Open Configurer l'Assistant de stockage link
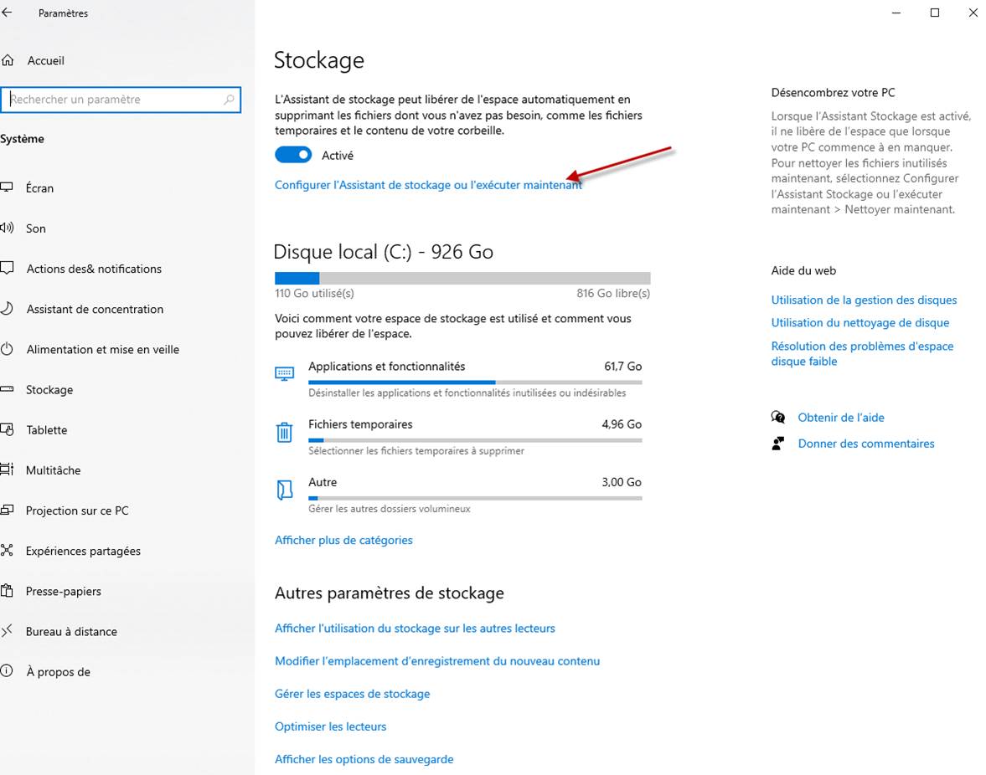 coord(428,185)
